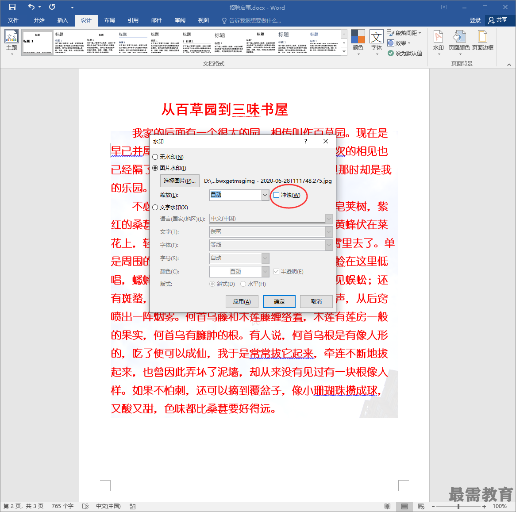Image resolution: width=516 pixels, height=512 pixels.
Task: Open 字体 font dropdown showing 等线
Action: coord(329,245)
